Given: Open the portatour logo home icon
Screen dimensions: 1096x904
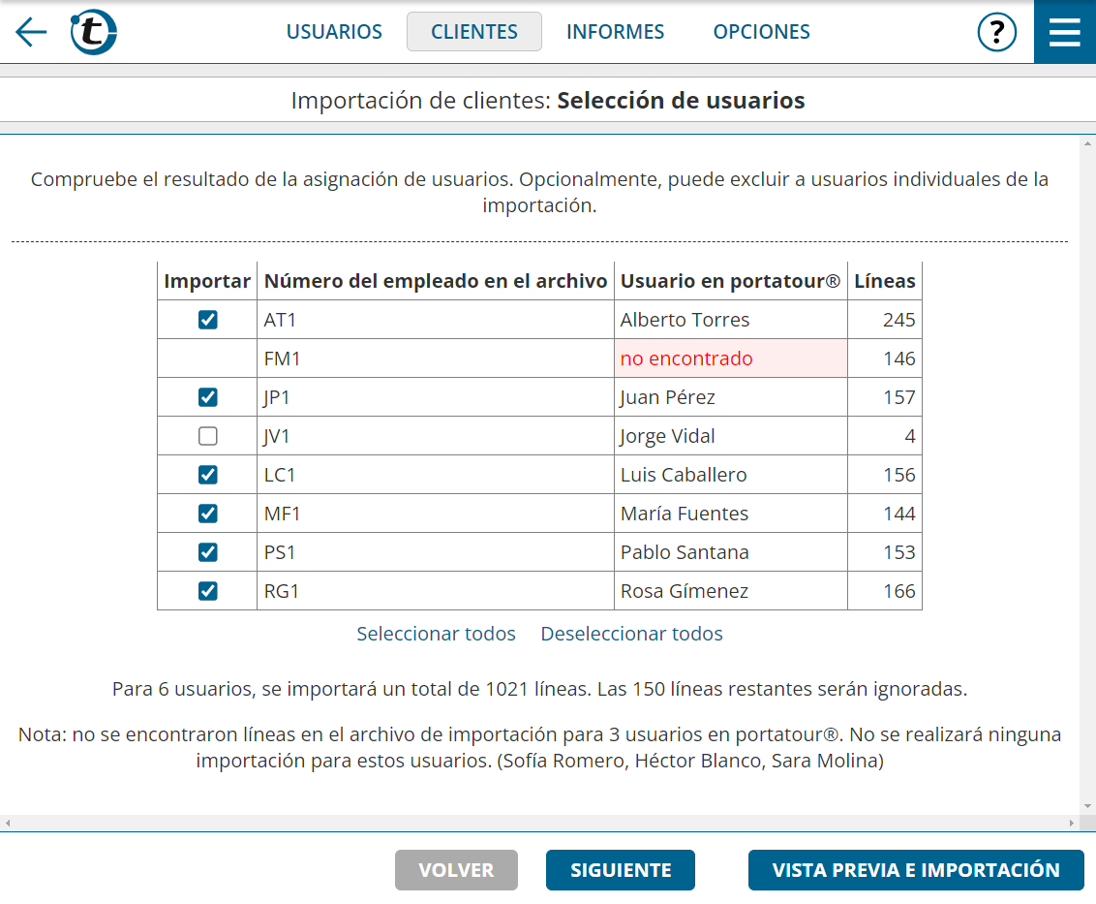Looking at the screenshot, I should pos(93,31).
